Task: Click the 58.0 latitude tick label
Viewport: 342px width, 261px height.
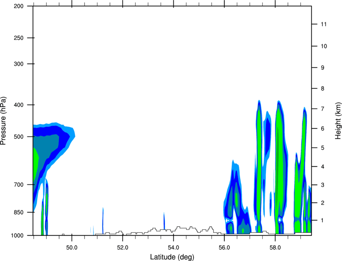Action: click(x=275, y=248)
